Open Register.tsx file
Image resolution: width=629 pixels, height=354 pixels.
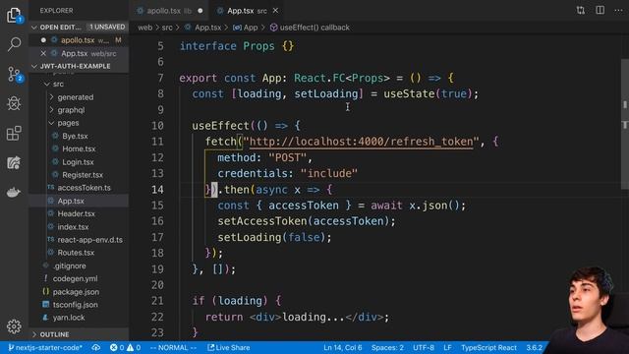pos(83,175)
